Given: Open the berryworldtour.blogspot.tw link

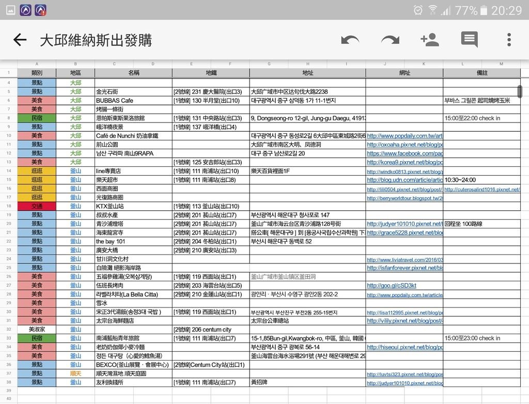Looking at the screenshot, I should point(405,198).
